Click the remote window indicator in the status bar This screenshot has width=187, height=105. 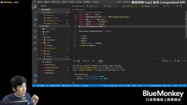coord(34,86)
